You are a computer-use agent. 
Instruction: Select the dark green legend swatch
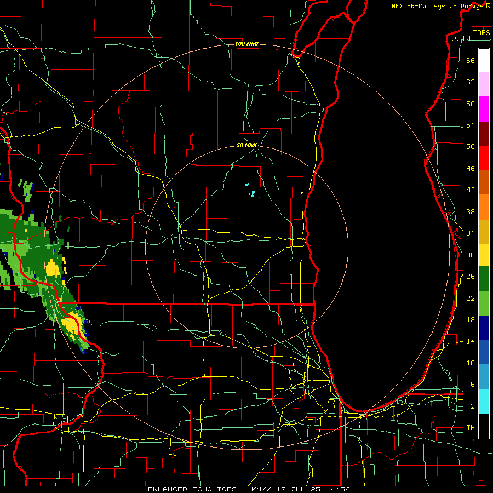click(484, 279)
